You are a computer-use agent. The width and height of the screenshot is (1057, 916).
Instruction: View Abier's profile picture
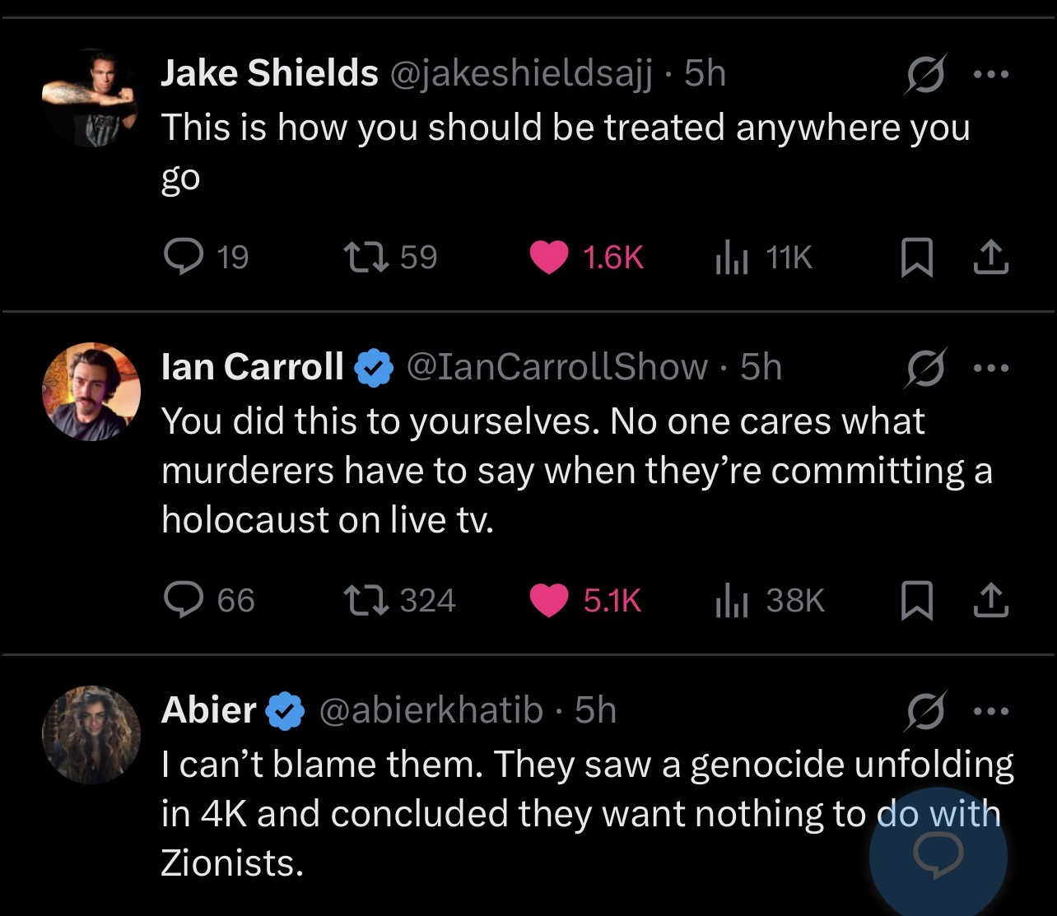[91, 734]
